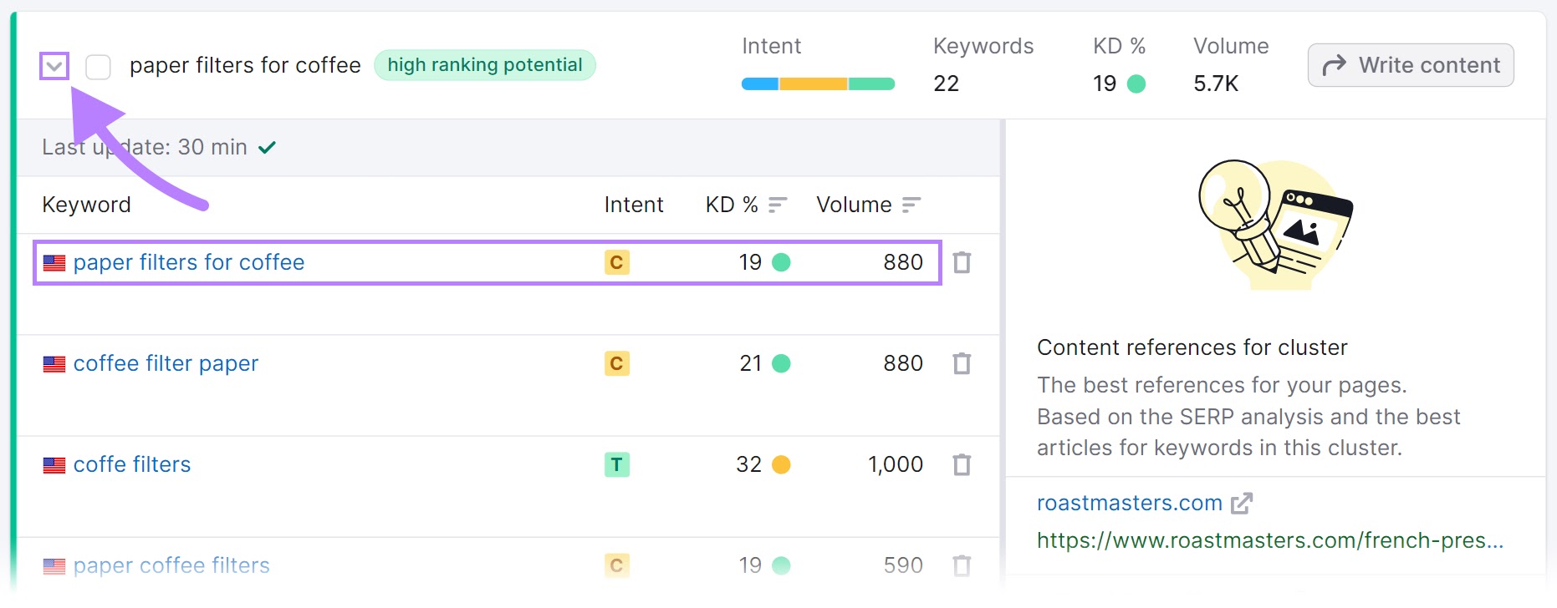The image size is (1557, 608).
Task: Click the external link icon after roastmasters.com
Action: coord(1242,503)
